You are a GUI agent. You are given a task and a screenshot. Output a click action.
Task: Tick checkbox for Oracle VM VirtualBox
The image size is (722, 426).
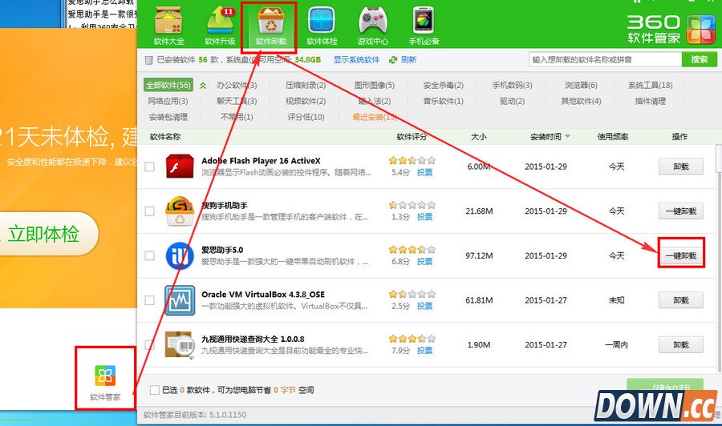click(150, 300)
